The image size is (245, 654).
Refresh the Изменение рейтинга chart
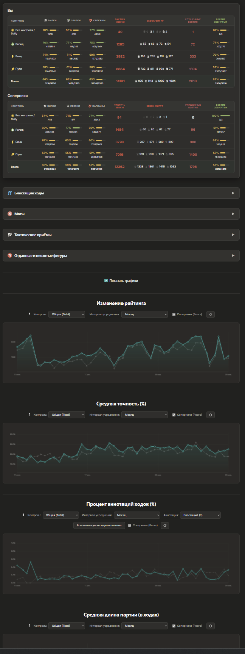coord(211,314)
